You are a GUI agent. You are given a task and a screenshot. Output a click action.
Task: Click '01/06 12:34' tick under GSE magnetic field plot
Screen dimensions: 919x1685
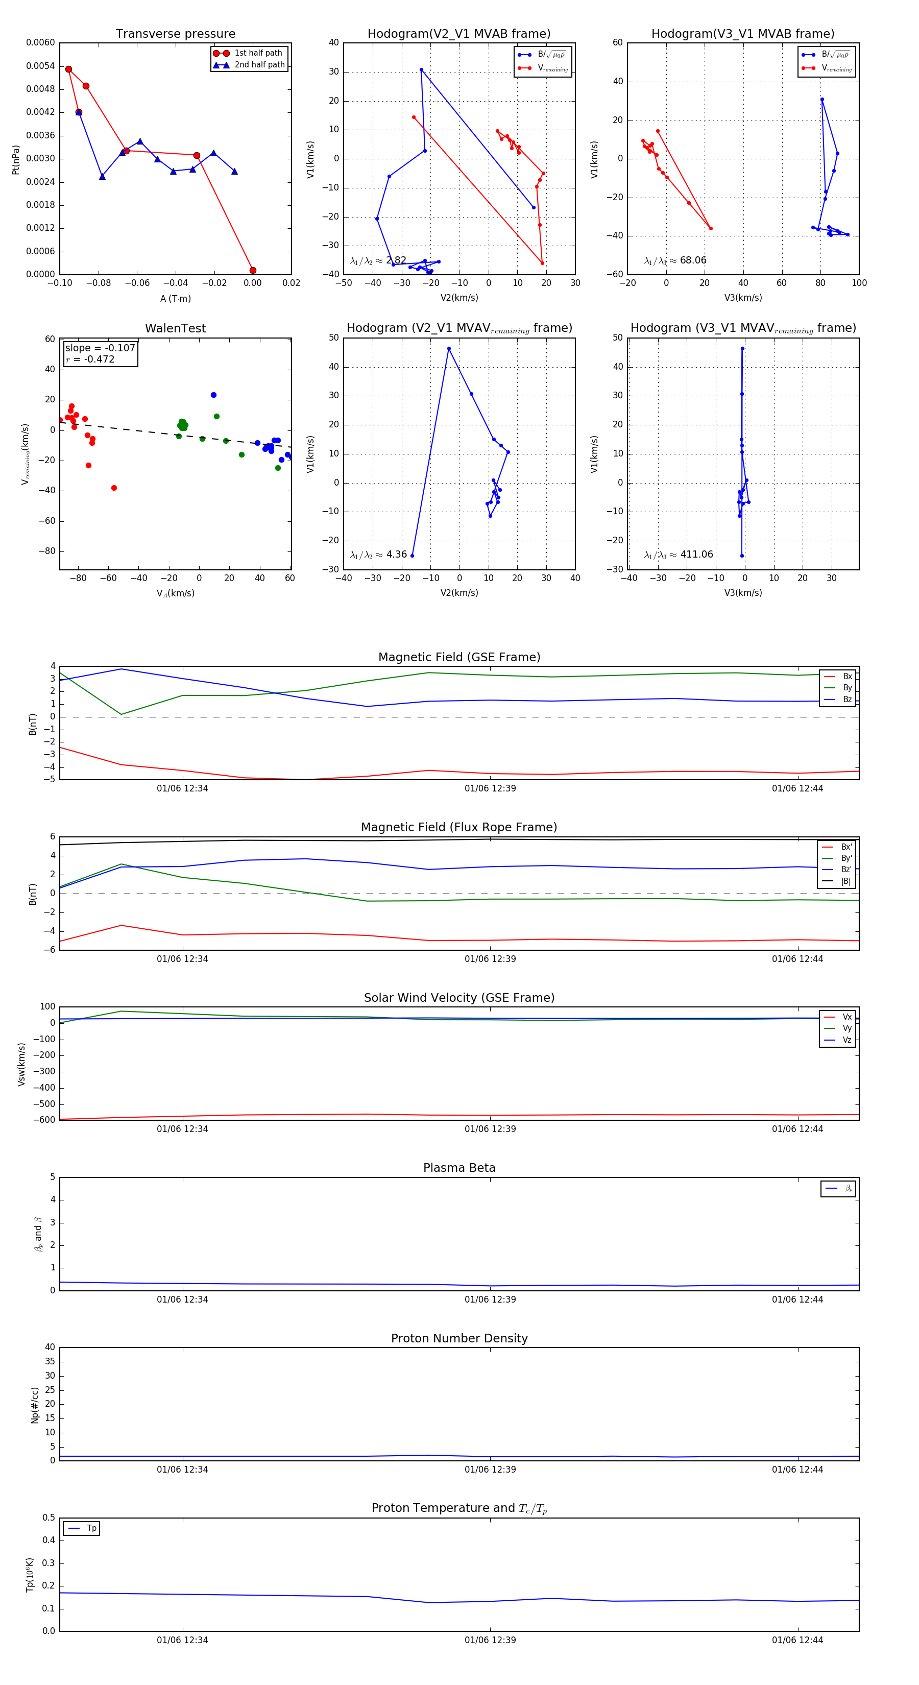click(182, 789)
